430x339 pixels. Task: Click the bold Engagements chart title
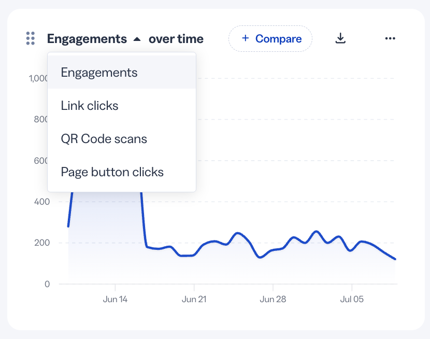pos(87,39)
